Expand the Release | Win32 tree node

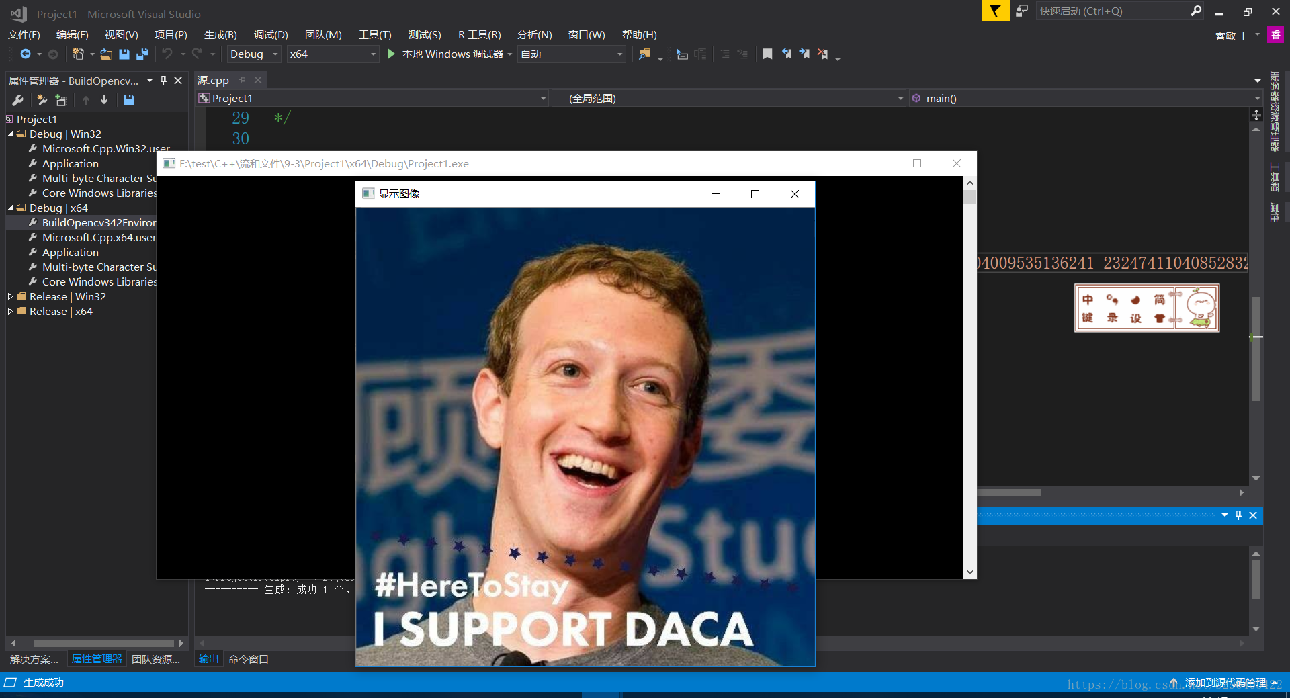[10, 296]
